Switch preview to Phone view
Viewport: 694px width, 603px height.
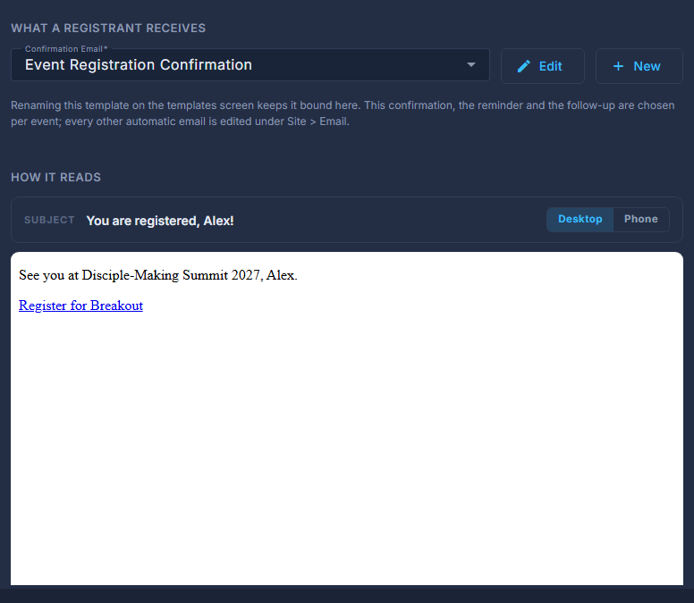(x=641, y=219)
